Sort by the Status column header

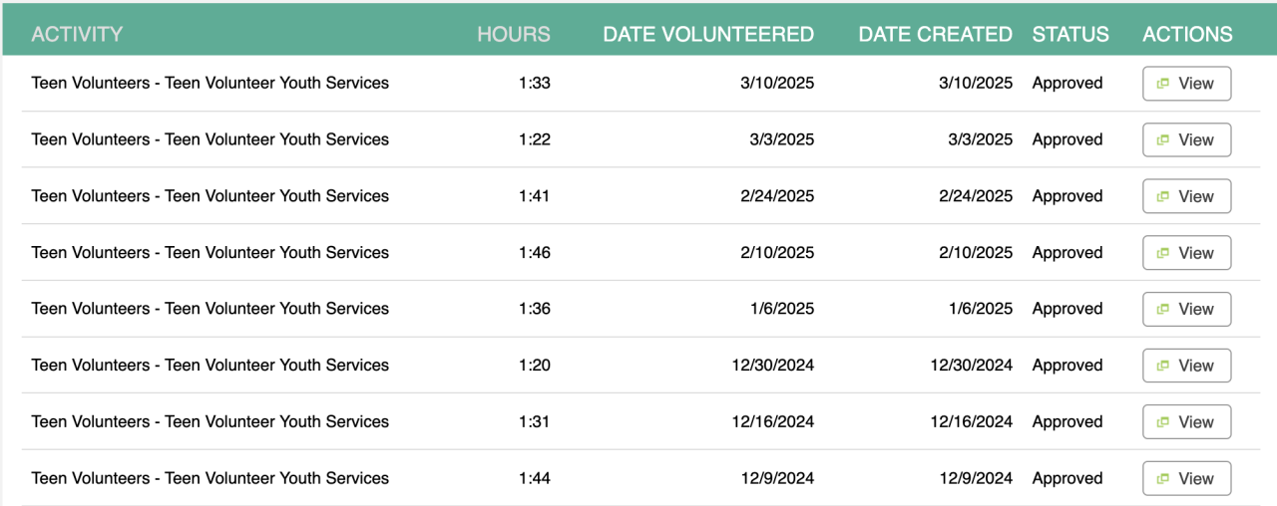[x=1070, y=34]
